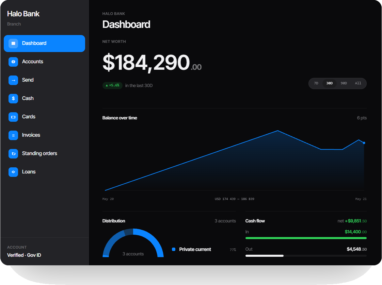Image resolution: width=382 pixels, height=285 pixels.
Task: Click the $4,548.50 outflow amount
Action: [x=357, y=249]
